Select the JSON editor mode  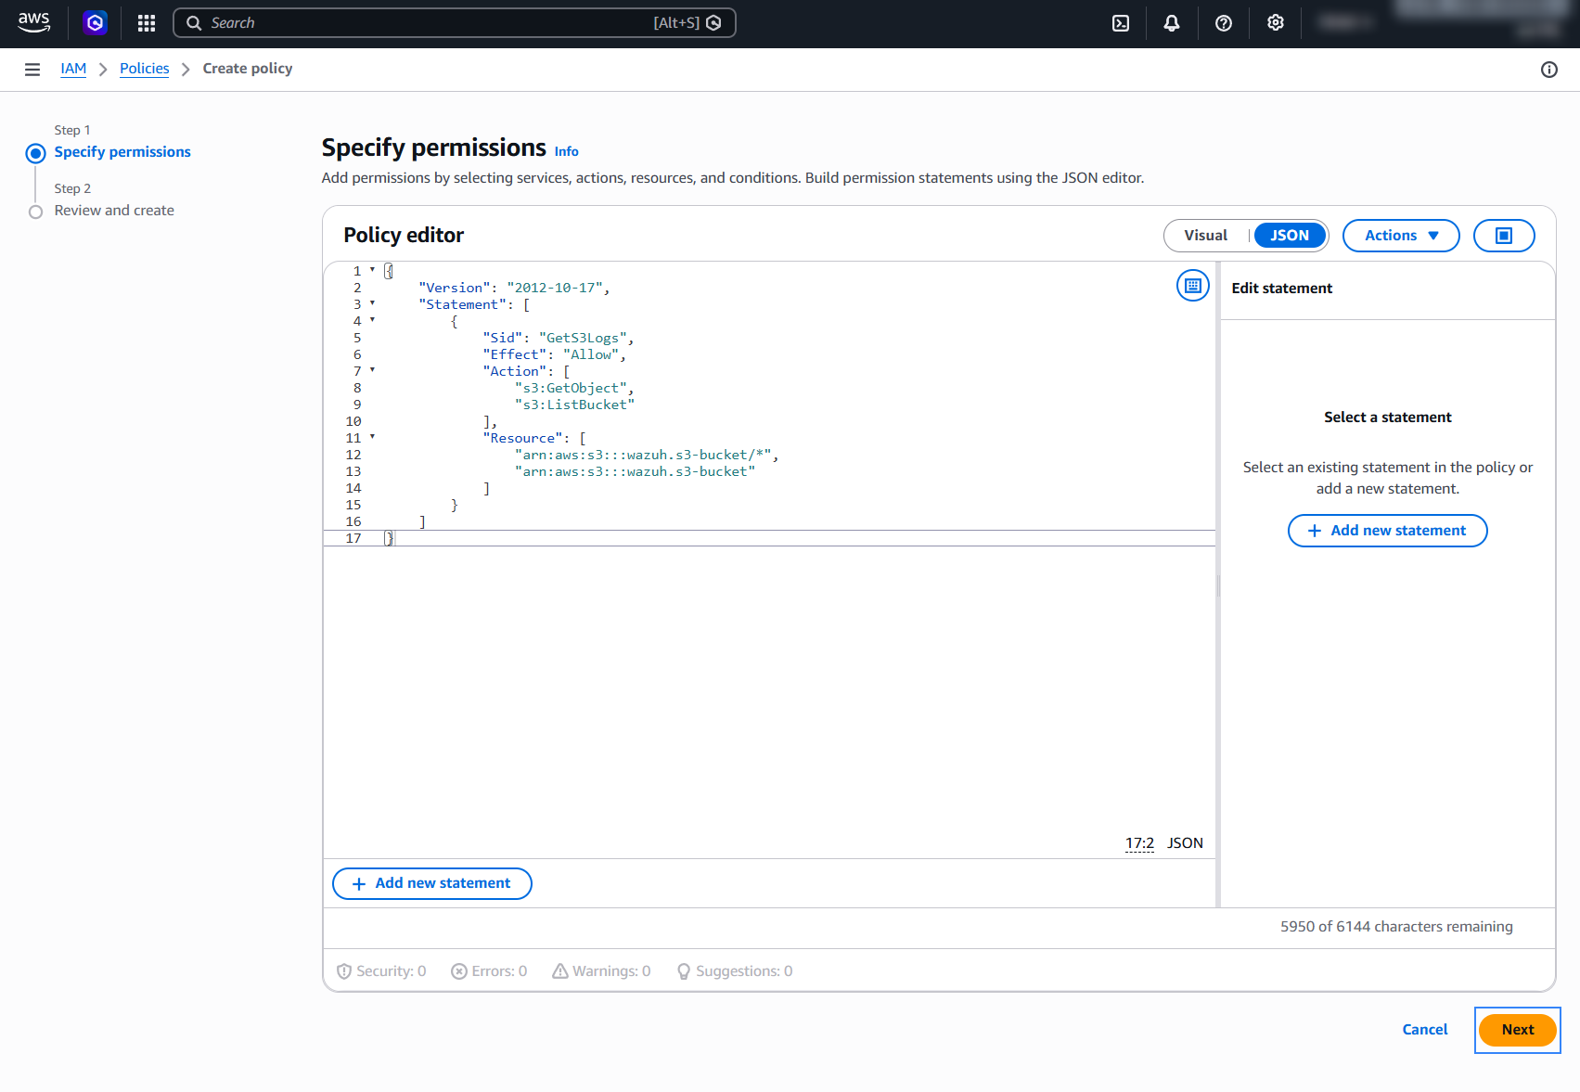pos(1290,236)
